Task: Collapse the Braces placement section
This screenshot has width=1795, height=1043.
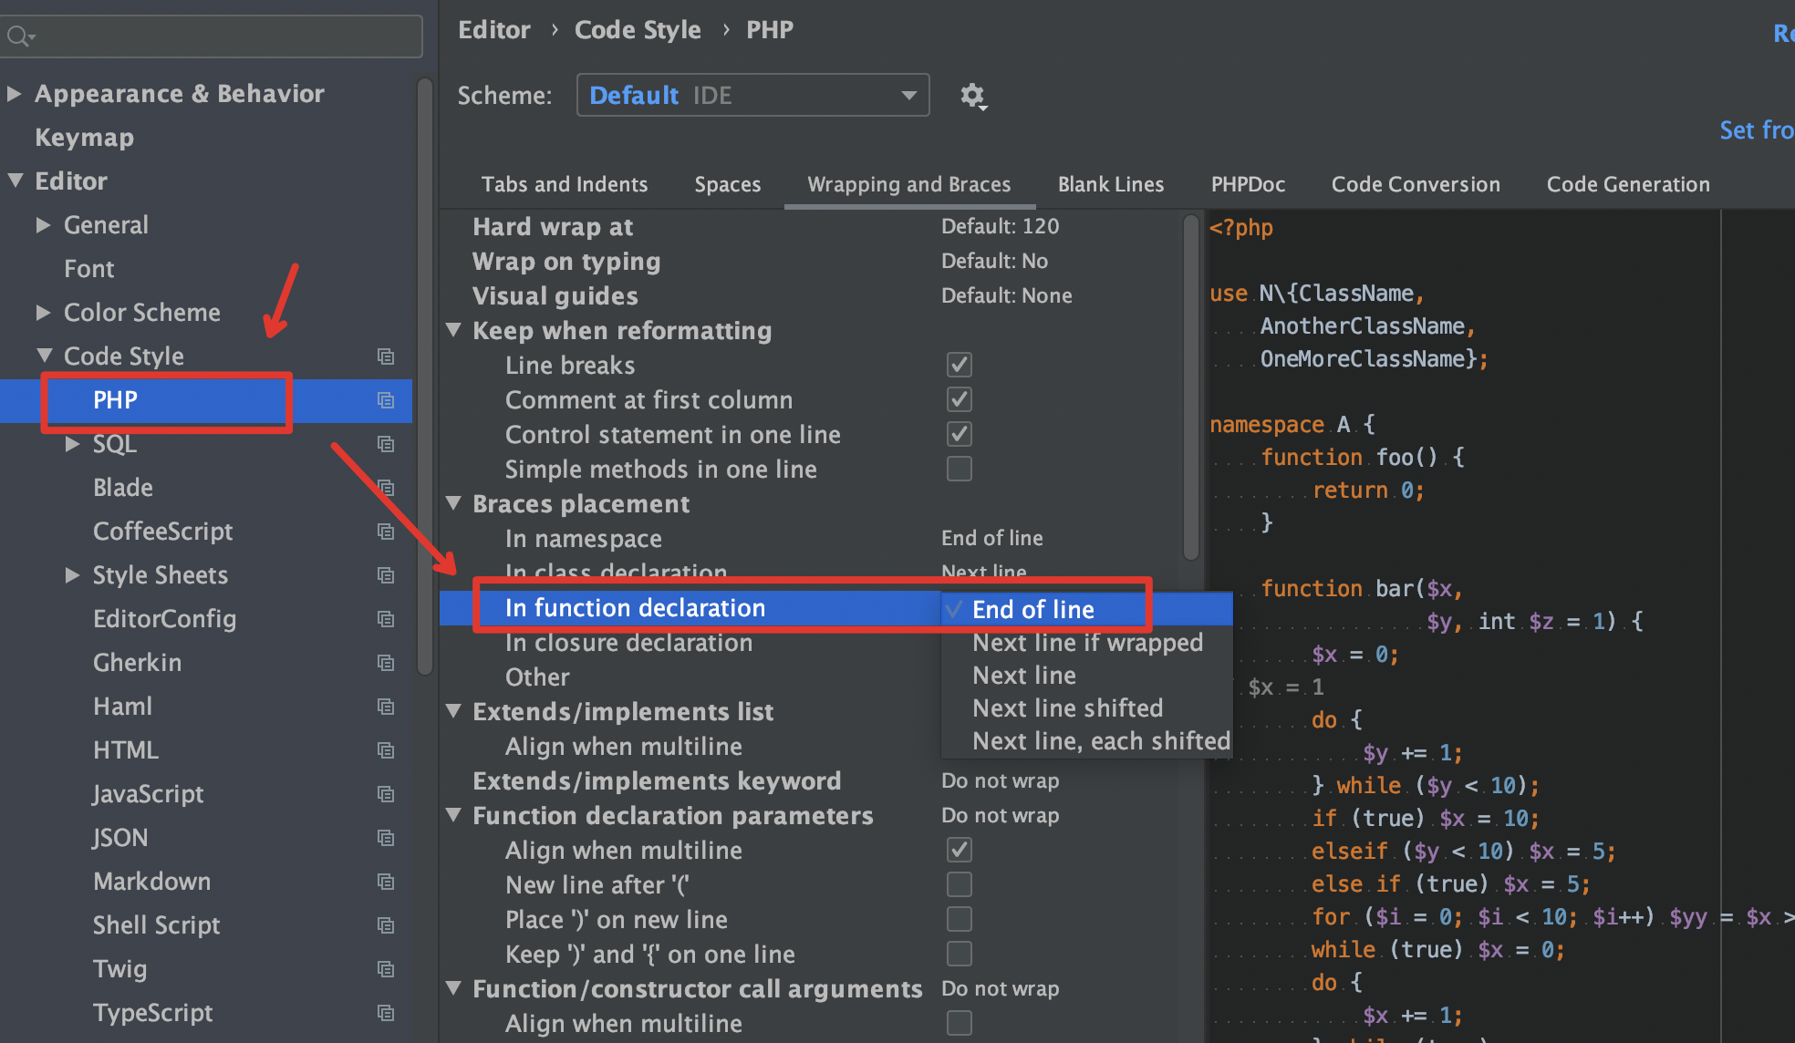Action: pos(453,503)
